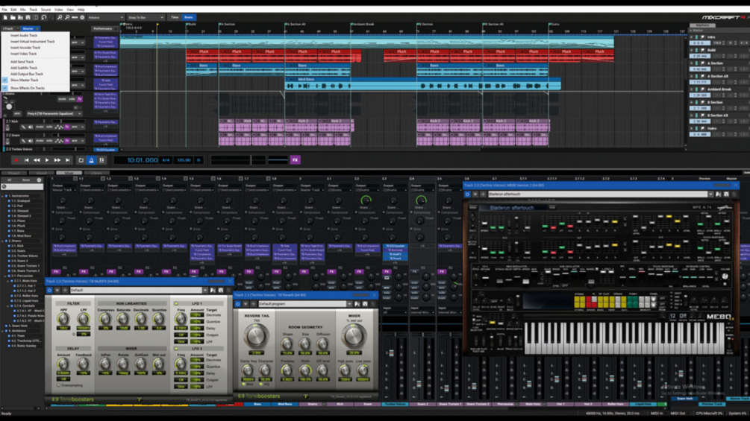Click the Time mode button
The image size is (750, 421).
175,17
